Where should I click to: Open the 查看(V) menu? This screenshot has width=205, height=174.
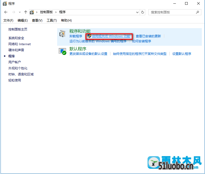point(37,20)
